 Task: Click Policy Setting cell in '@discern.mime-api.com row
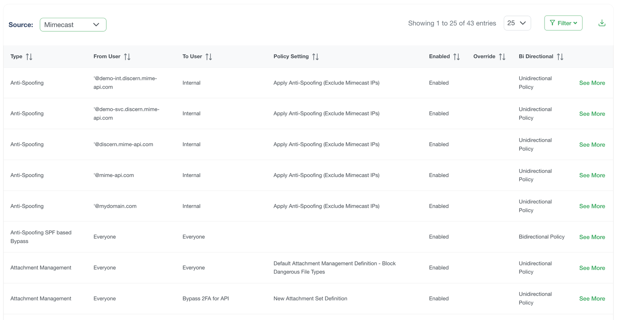(x=326, y=145)
